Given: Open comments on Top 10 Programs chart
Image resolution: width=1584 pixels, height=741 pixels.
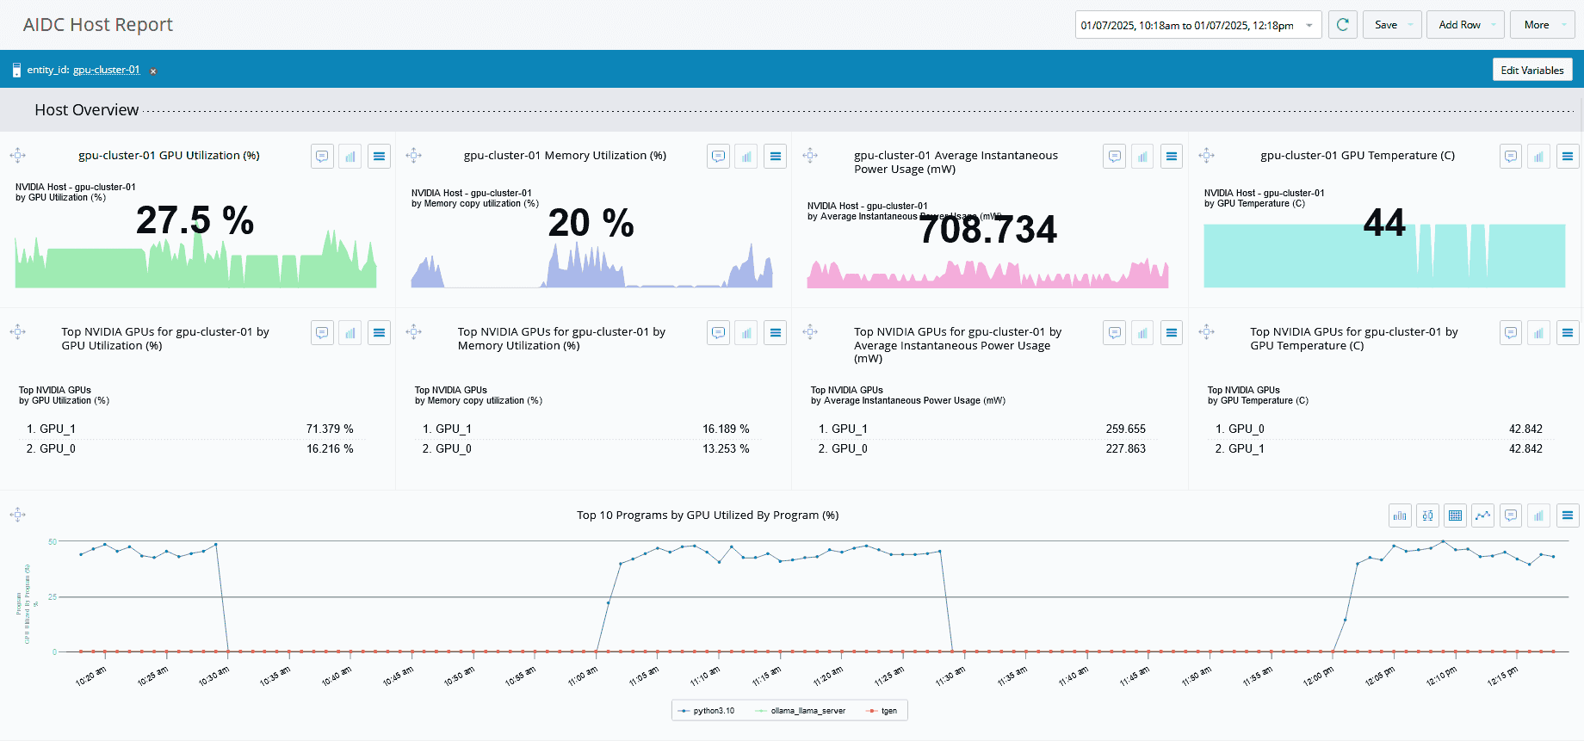Looking at the screenshot, I should [1511, 516].
